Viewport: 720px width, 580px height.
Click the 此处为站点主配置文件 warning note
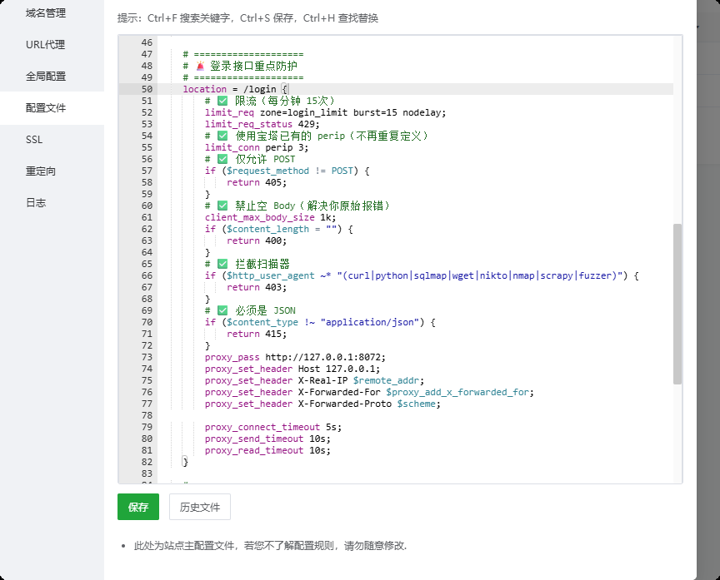(x=270, y=546)
